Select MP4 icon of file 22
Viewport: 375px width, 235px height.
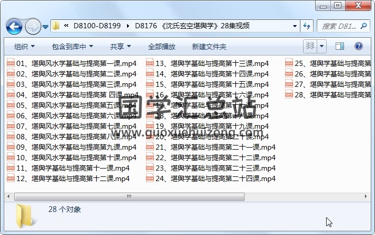tap(150, 158)
